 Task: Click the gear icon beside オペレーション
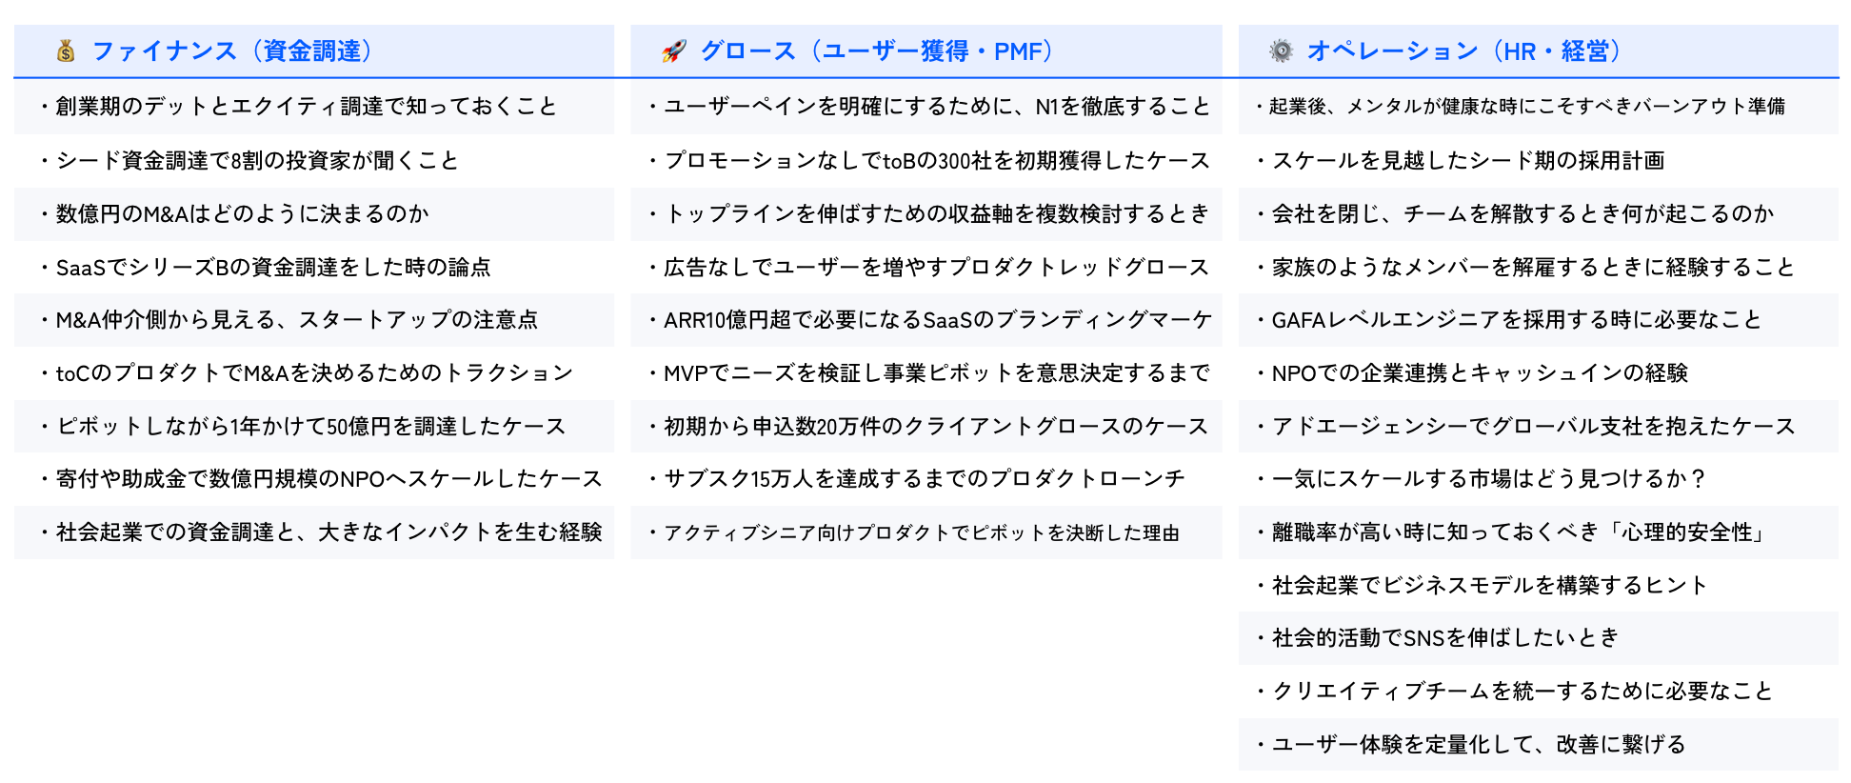point(1282,50)
